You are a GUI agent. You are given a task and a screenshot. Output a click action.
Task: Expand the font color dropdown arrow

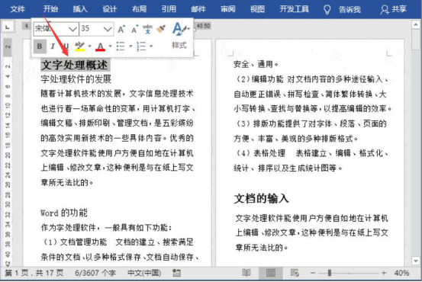110,46
